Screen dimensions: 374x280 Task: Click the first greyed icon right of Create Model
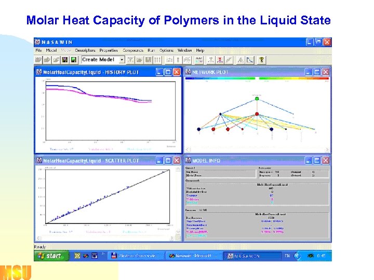pyautogui.click(x=130, y=60)
